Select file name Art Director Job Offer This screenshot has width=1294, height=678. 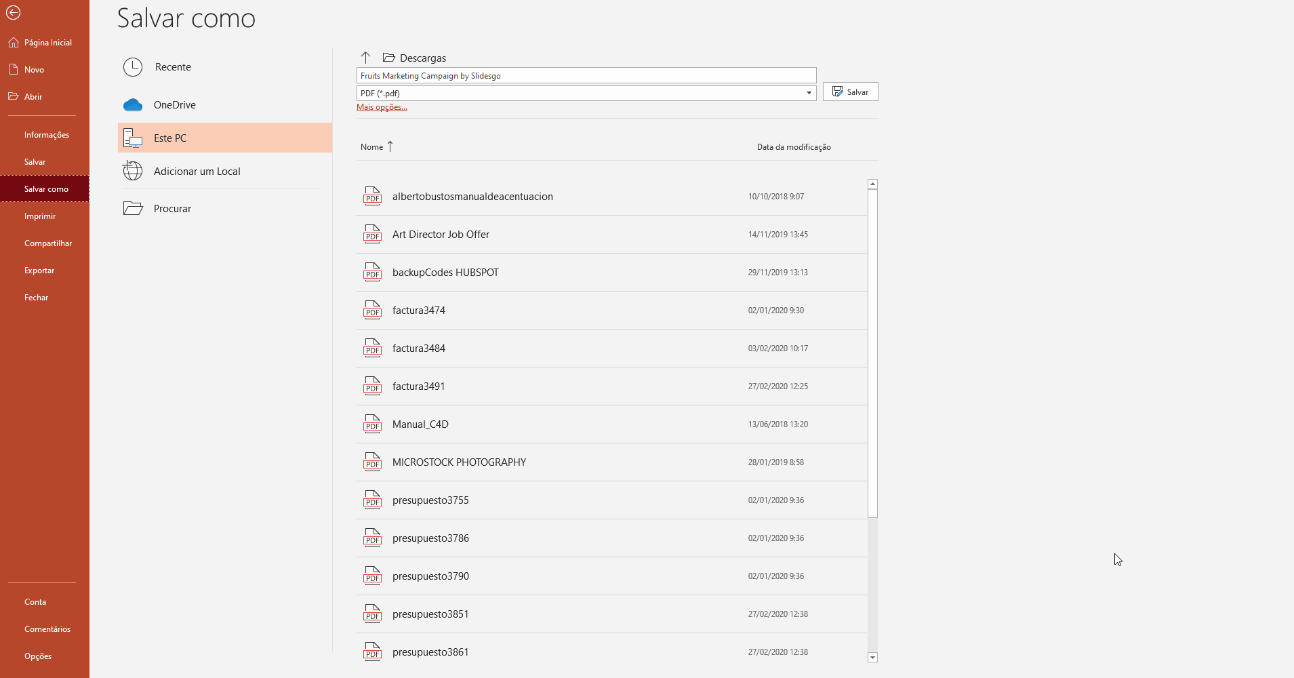441,235
